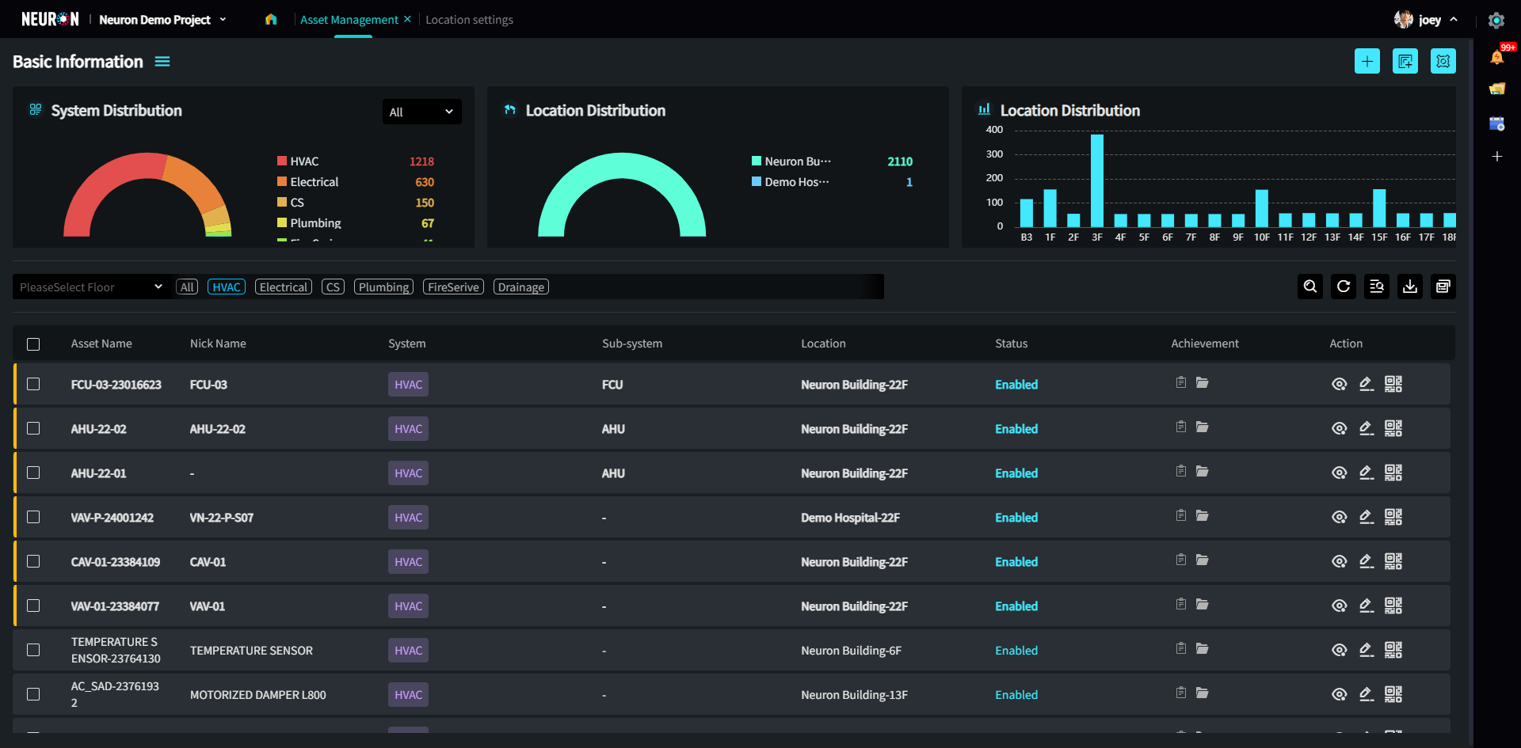The width and height of the screenshot is (1521, 748).
Task: Click the search magnifier icon
Action: tap(1310, 287)
